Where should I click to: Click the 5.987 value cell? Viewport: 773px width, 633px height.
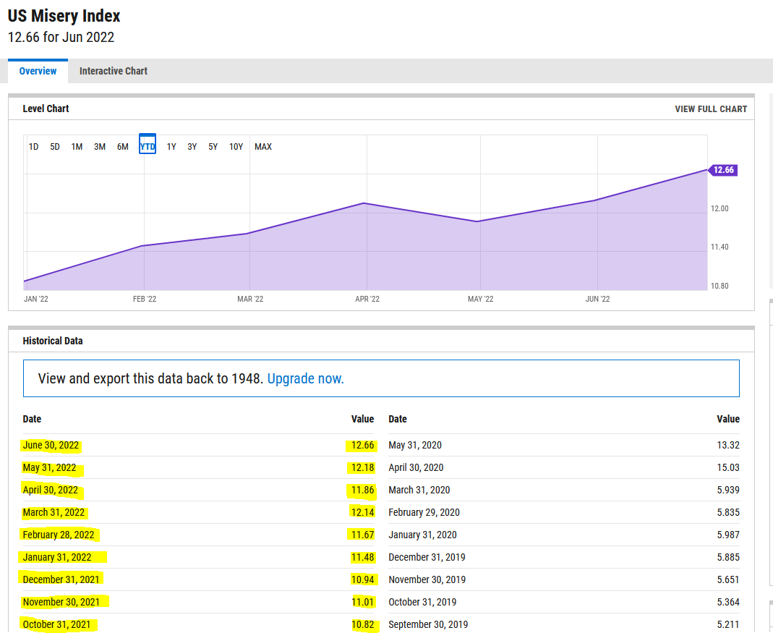728,535
